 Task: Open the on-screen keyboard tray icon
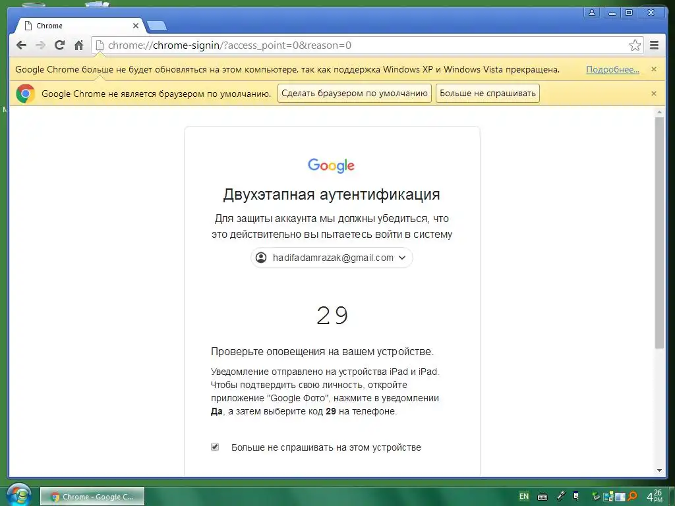[x=543, y=497]
